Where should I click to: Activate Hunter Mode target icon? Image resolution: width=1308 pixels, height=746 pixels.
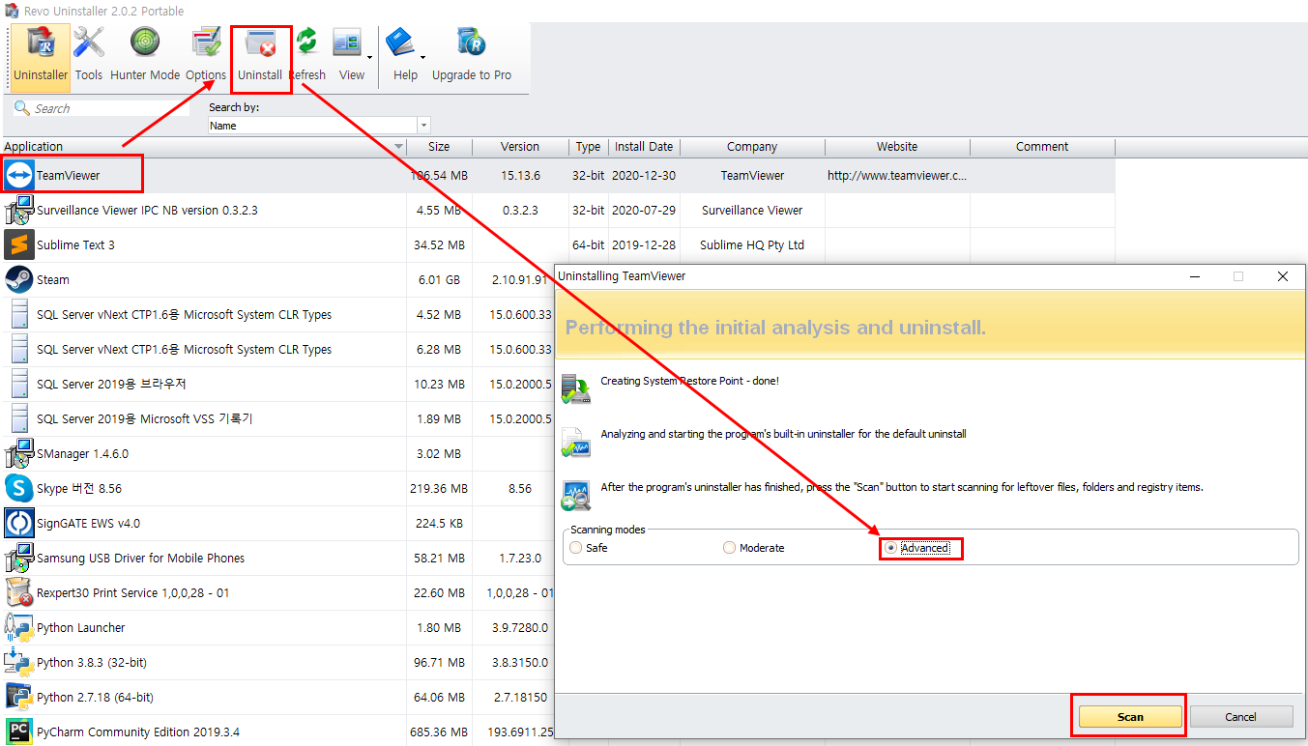[145, 43]
